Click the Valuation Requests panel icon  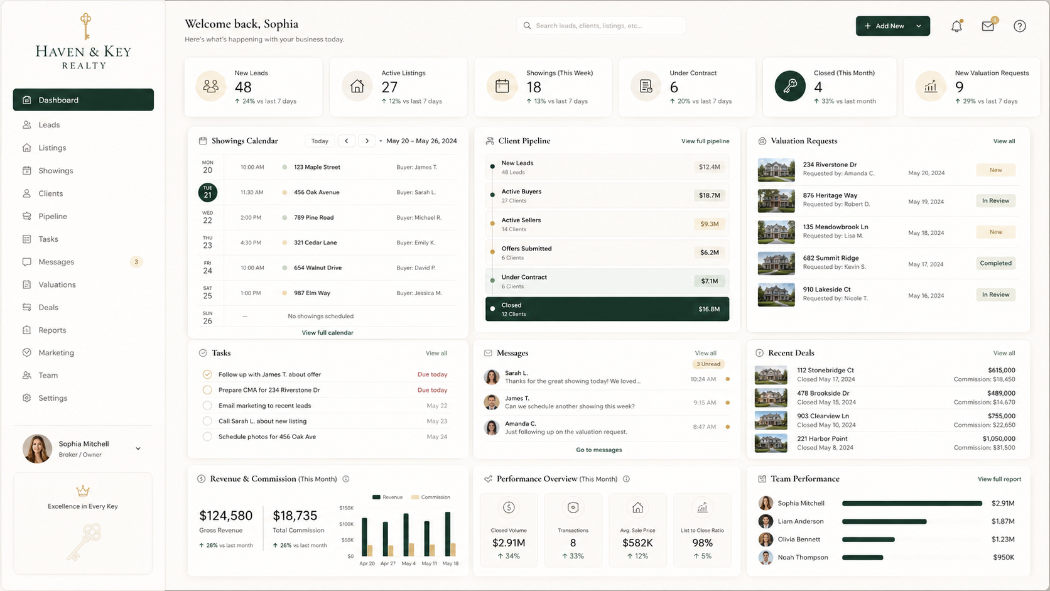[x=762, y=141]
